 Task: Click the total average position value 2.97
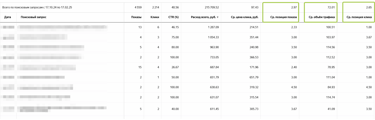294,8
